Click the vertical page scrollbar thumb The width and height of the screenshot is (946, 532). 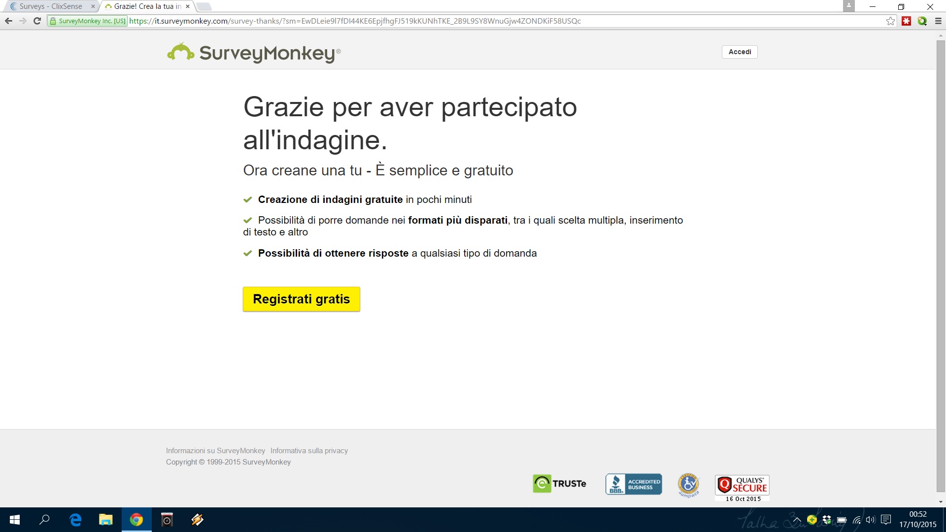[941, 266]
